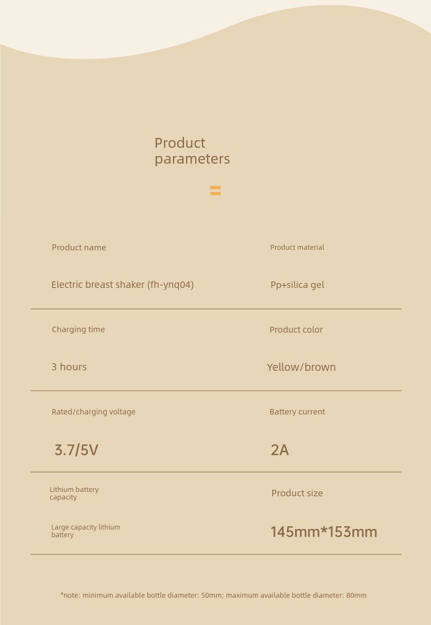Click the Product material label
Viewport: 431px width, 625px height.
point(297,248)
